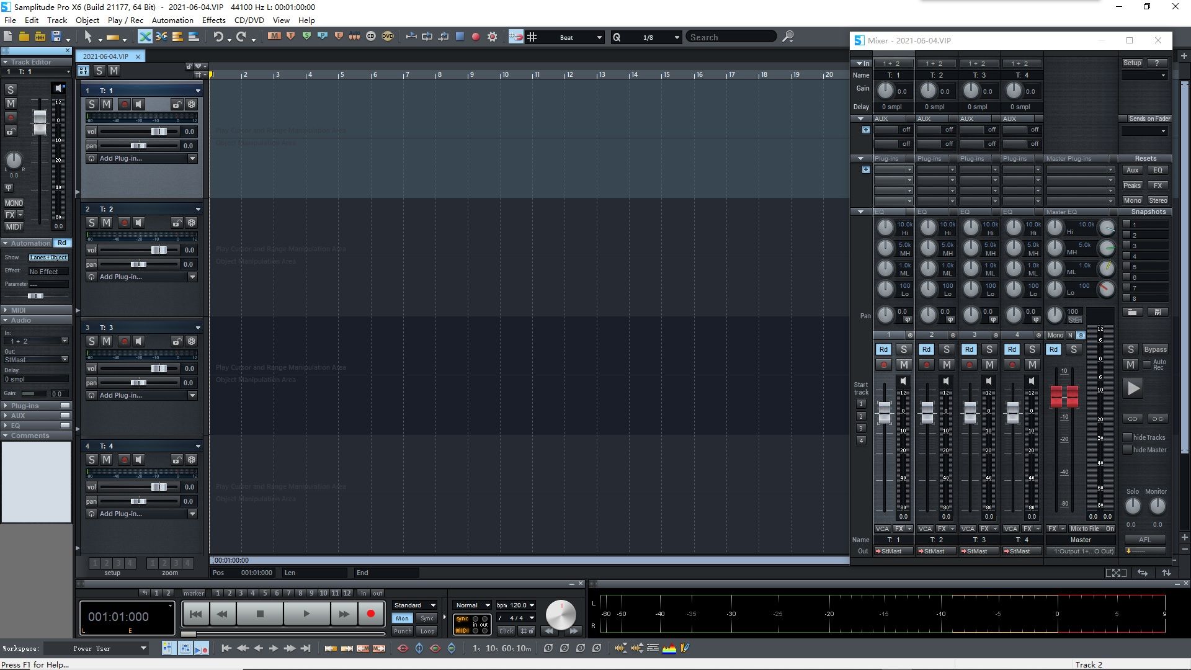Image resolution: width=1191 pixels, height=670 pixels.
Task: Solo mixer channel 4 with S button
Action: [1032, 349]
